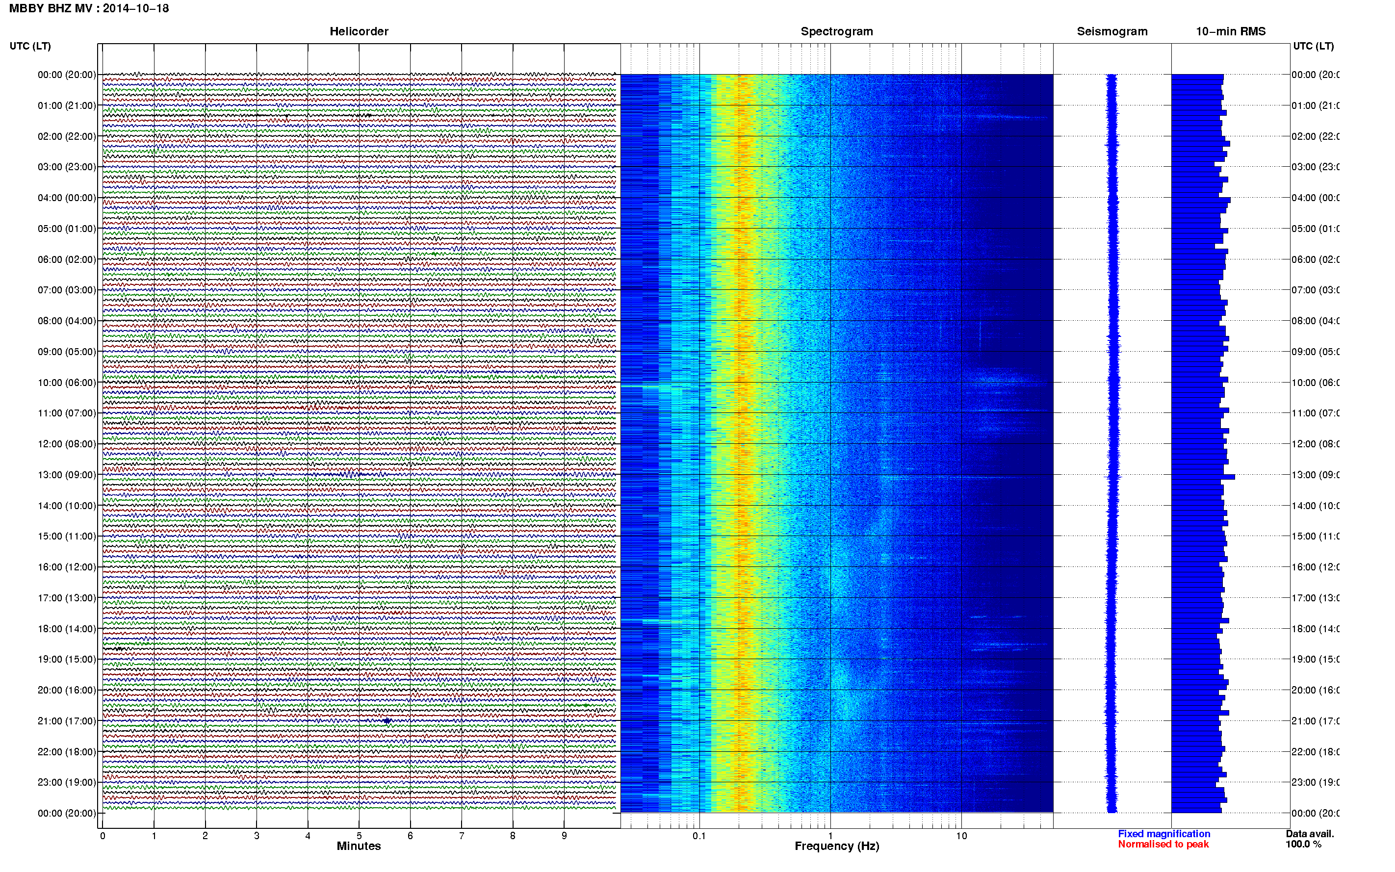The width and height of the screenshot is (1395, 872).
Task: Click the left '23:00 (19:00)' time label
Action: pyautogui.click(x=67, y=782)
